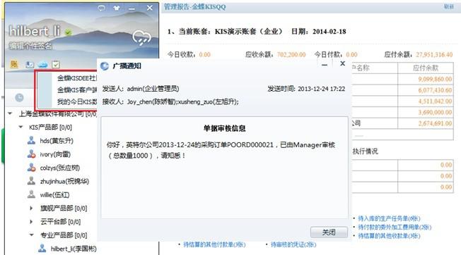Screen dimensions: 461x255
Task: Click the 发送时间 2013-12-24 17:22 text
Action: 306,89
